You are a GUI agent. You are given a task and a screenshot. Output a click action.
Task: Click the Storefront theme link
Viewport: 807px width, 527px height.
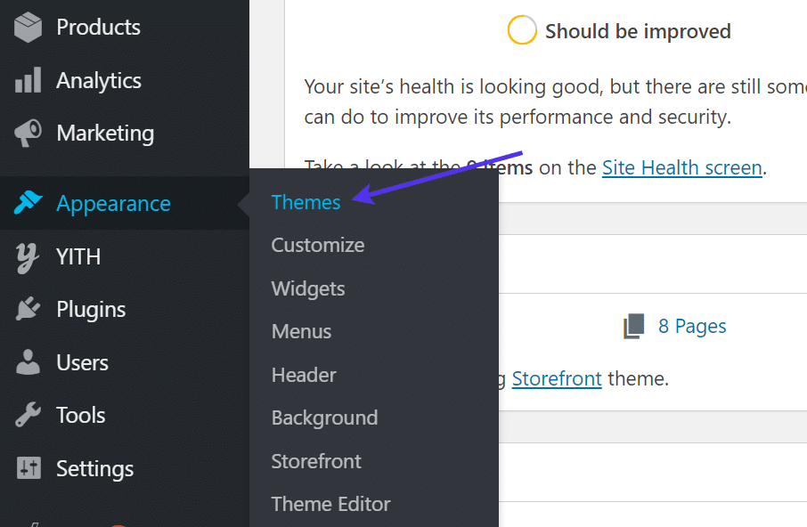(x=557, y=379)
